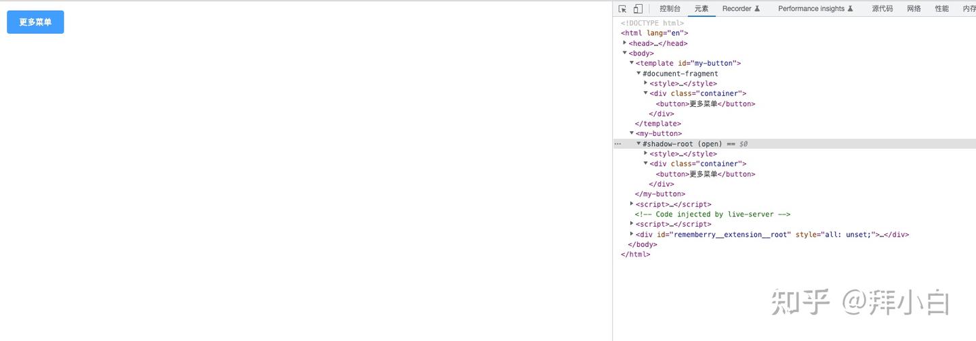Toggle the device toolbar icon

coord(638,9)
